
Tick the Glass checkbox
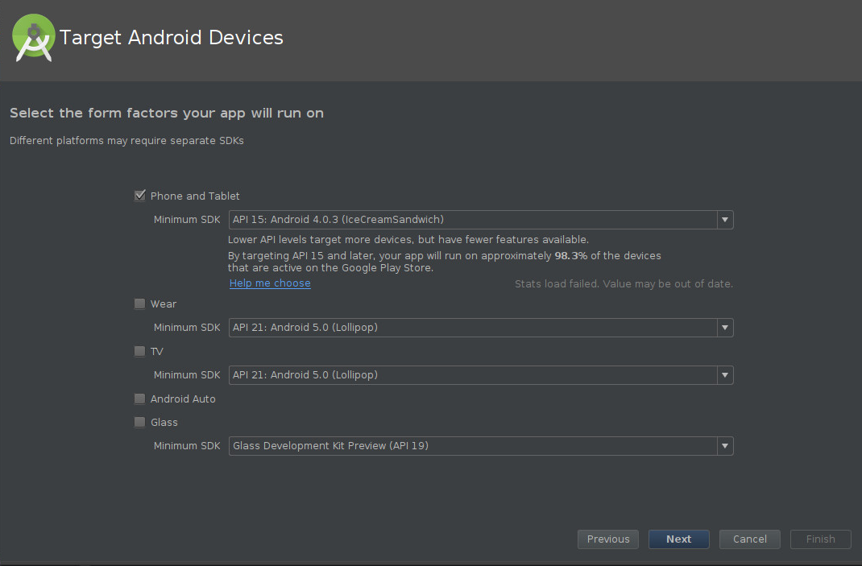coord(140,422)
